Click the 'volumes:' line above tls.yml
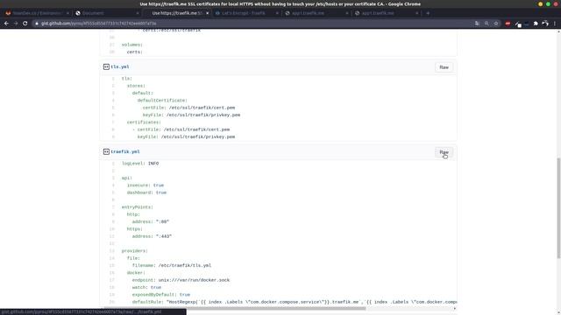 (132, 45)
